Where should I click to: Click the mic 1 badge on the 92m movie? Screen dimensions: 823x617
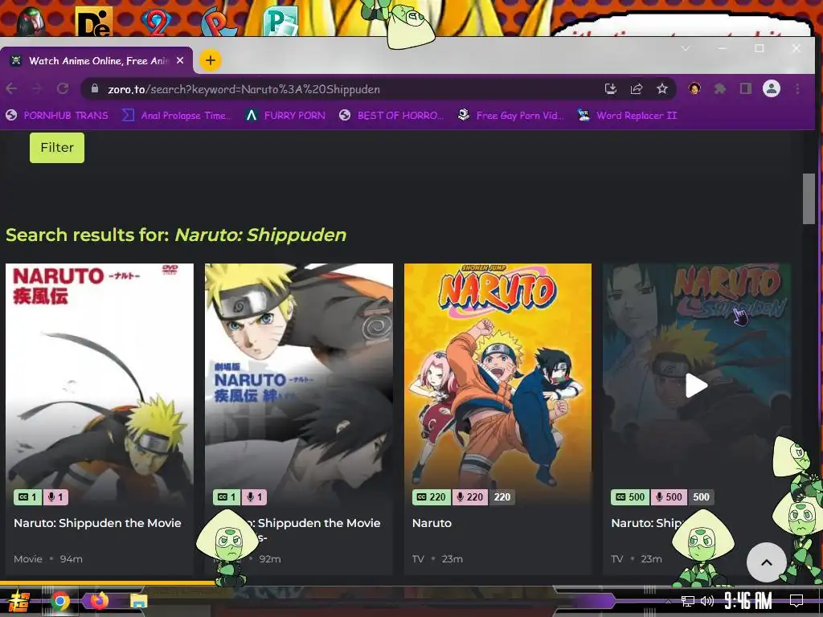253,496
